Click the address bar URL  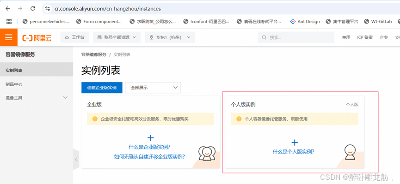click(107, 9)
